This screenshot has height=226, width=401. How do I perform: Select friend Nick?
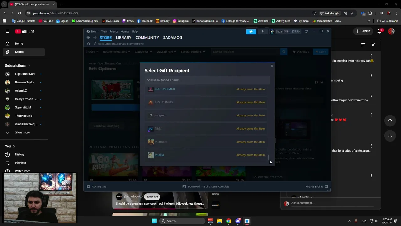coord(206,128)
